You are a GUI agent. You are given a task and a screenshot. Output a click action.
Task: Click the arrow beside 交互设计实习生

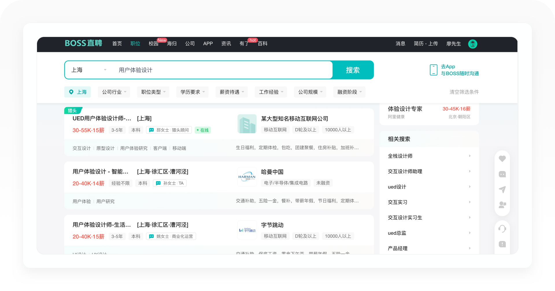(470, 217)
